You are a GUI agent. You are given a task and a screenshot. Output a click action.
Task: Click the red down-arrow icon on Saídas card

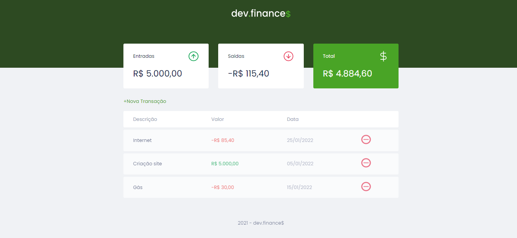(x=288, y=56)
